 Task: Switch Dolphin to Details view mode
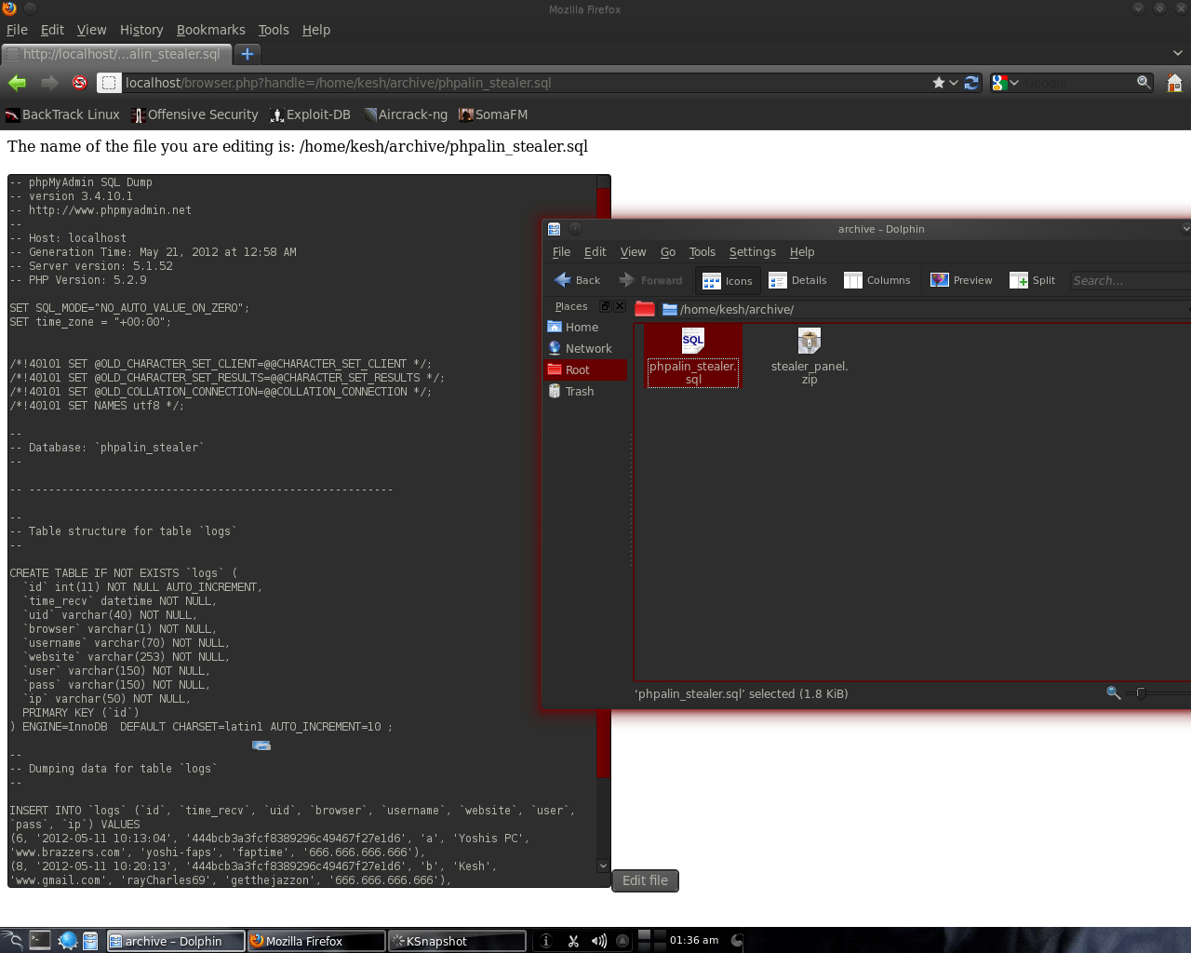coord(797,280)
